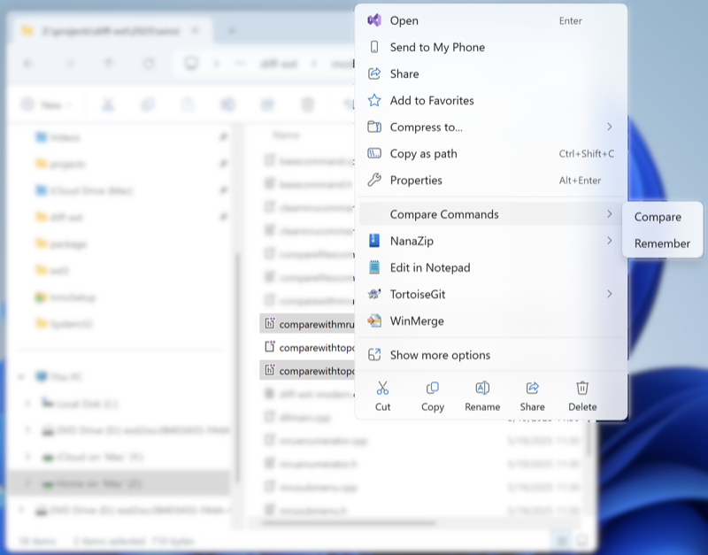Screen dimensions: 708x555
Task: Open Properties from the context menu
Action: click(x=491, y=181)
